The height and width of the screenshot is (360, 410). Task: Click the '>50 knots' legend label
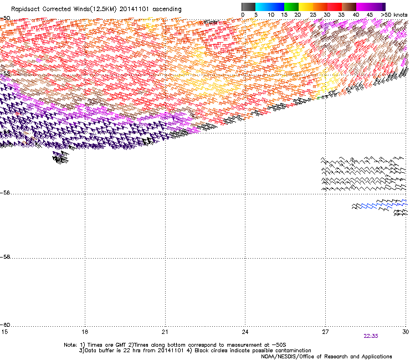394,15
